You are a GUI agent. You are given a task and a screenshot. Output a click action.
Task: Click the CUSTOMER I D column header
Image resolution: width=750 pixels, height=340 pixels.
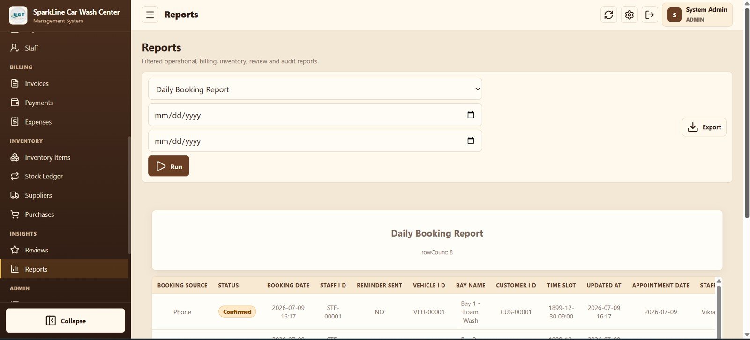pos(516,285)
